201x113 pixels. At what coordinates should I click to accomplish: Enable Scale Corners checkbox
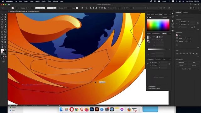147,87
